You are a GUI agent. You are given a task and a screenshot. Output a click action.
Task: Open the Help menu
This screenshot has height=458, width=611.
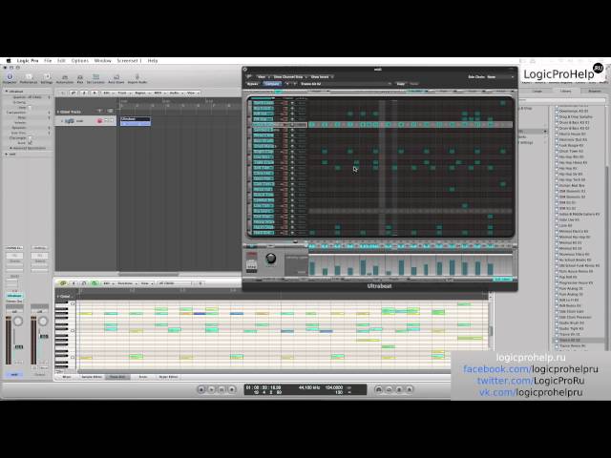click(x=153, y=61)
